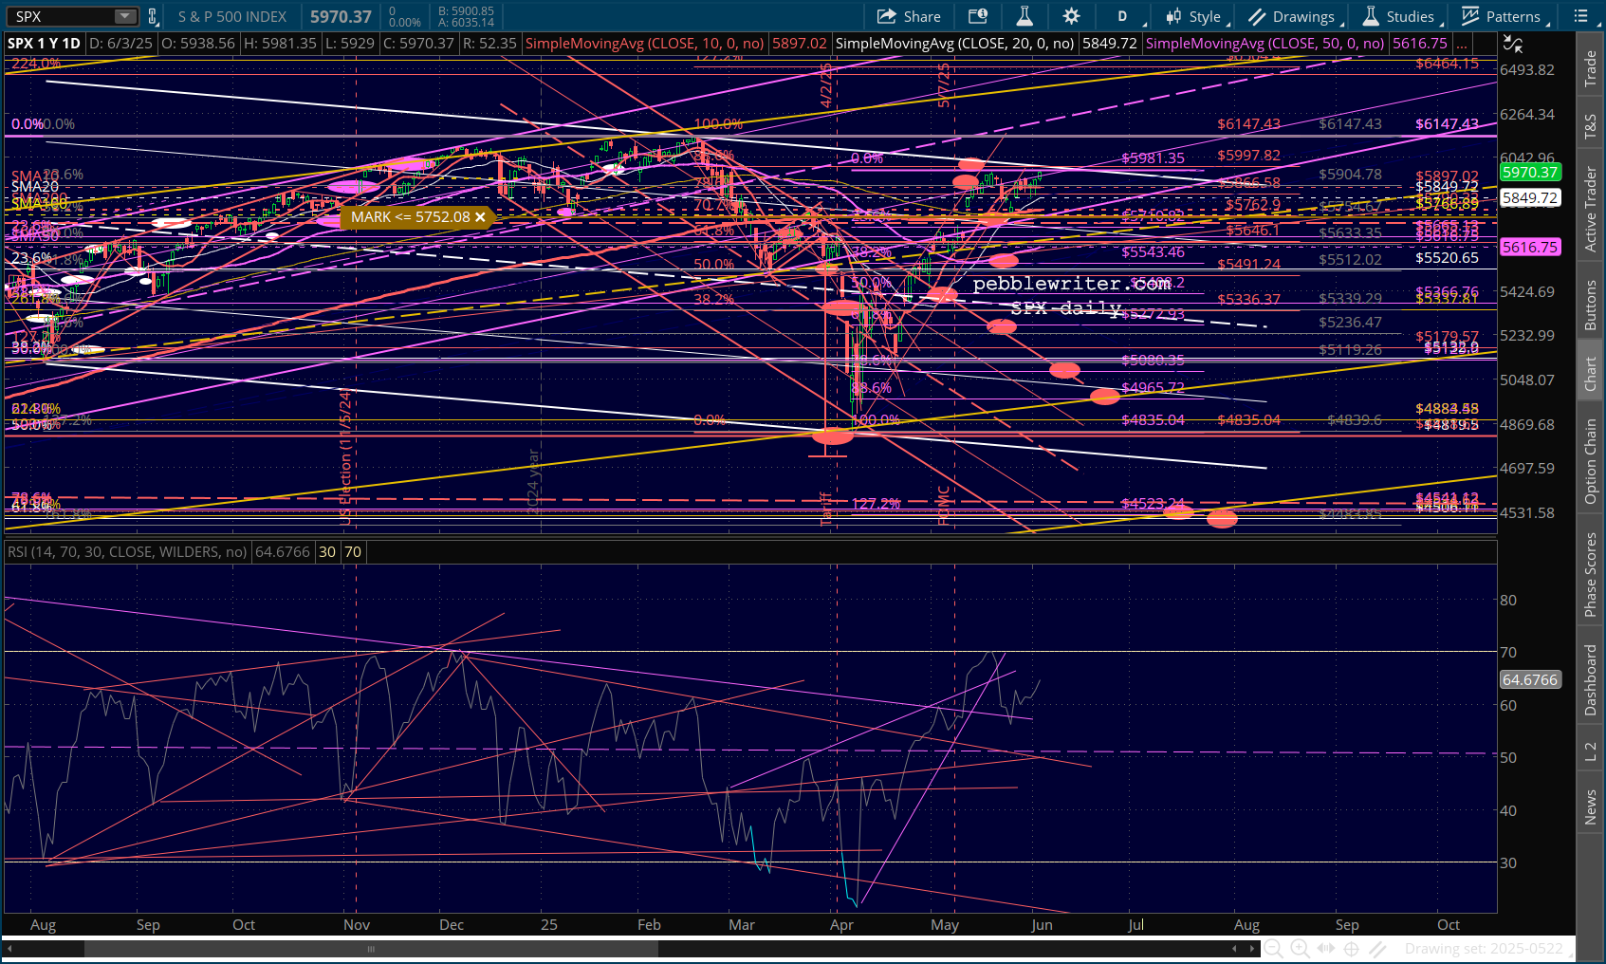The width and height of the screenshot is (1606, 964).
Task: Click the parallel lines drawing tool icon
Action: click(x=1377, y=948)
